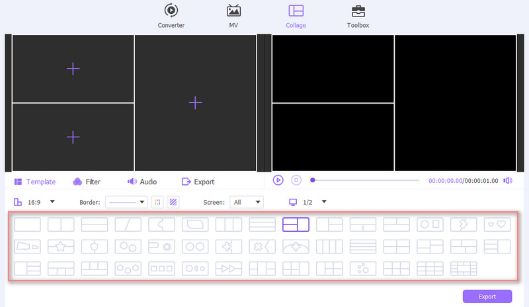Pick the four equal columns template

(329, 247)
